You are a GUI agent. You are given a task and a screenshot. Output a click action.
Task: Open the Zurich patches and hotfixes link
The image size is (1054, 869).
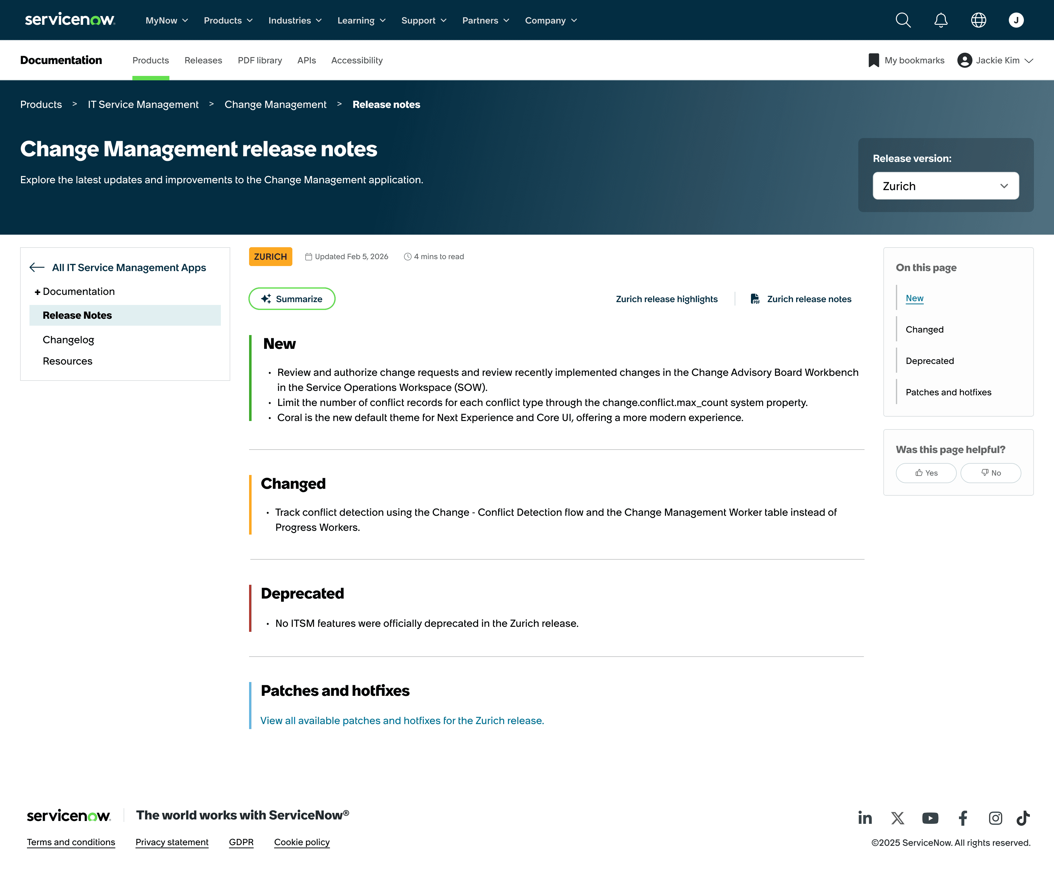[402, 721]
